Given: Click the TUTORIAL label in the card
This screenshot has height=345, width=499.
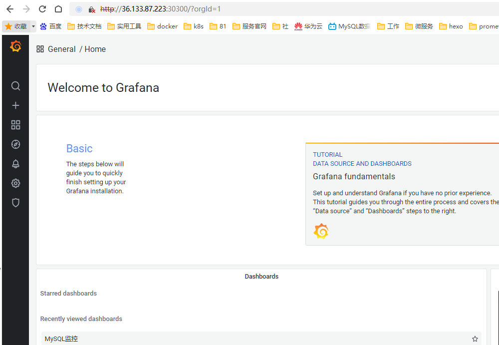Looking at the screenshot, I should pyautogui.click(x=327, y=155).
